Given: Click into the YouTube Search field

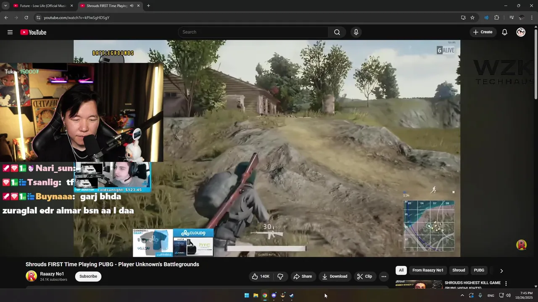Looking at the screenshot, I should point(253,32).
